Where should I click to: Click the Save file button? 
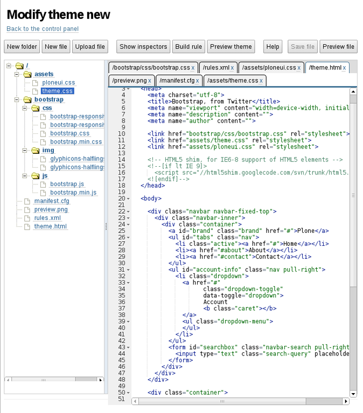[303, 47]
